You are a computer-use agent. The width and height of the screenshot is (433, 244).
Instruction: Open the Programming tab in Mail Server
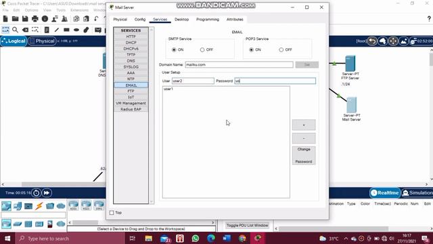coord(208,20)
